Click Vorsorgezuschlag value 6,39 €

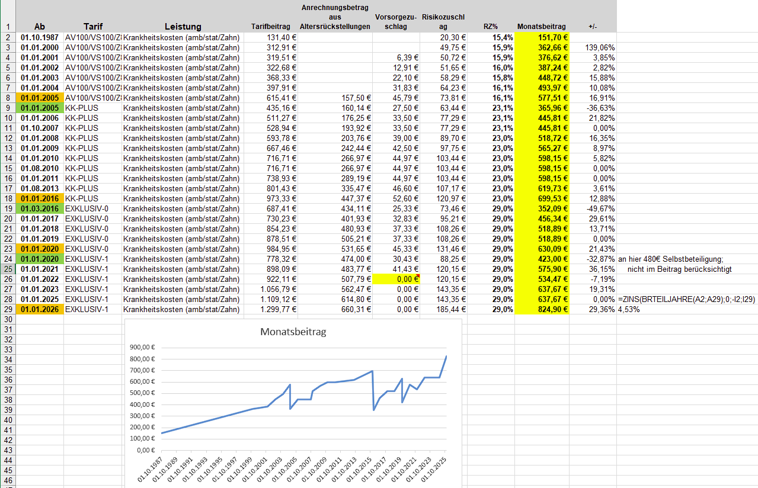click(x=396, y=57)
